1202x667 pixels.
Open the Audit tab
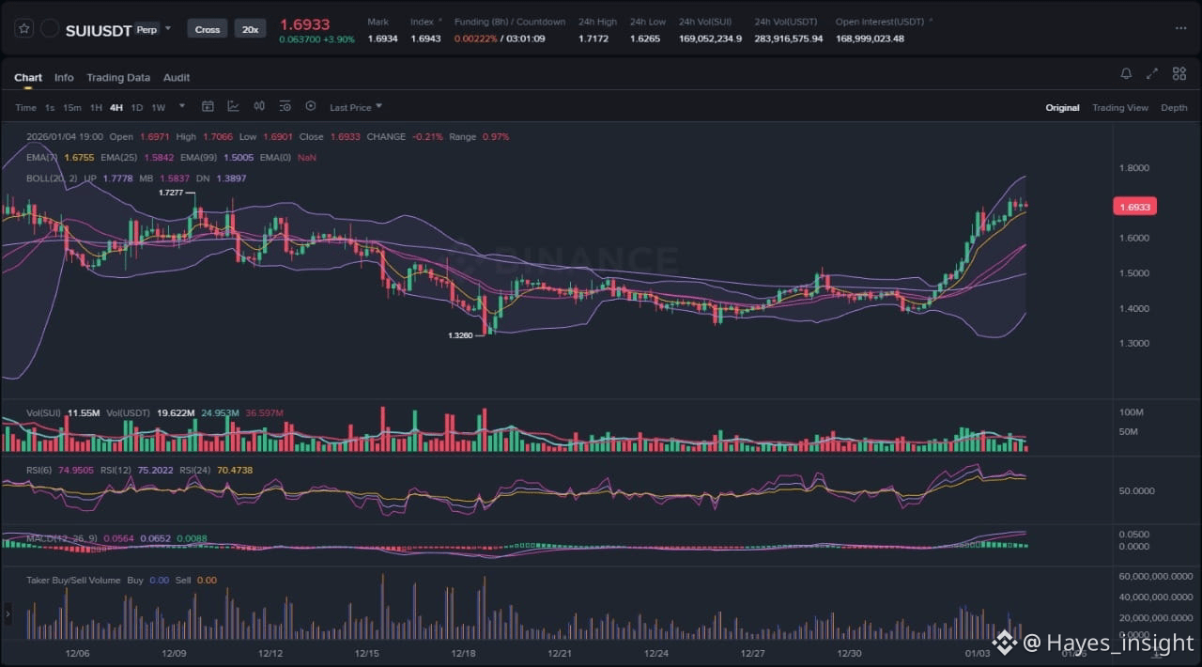point(177,78)
